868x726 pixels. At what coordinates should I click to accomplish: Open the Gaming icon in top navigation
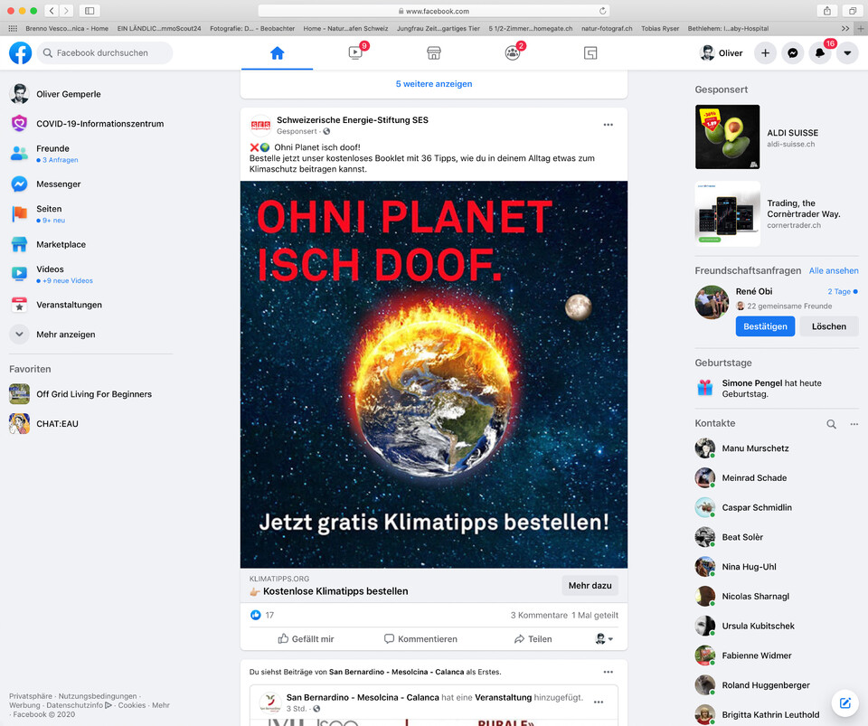click(590, 52)
